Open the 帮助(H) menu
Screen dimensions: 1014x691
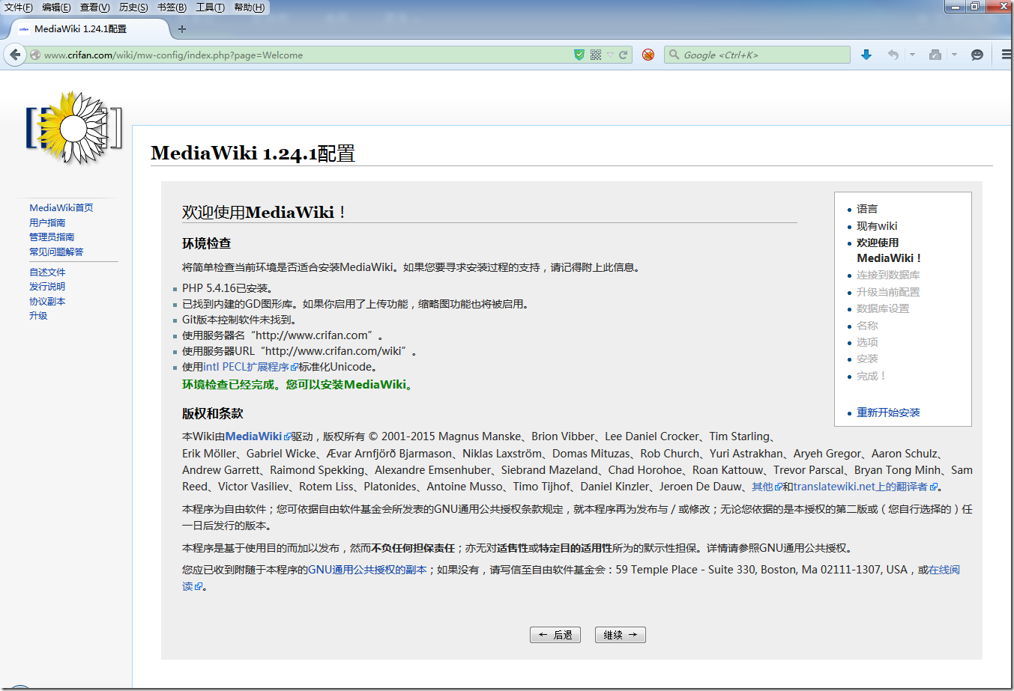[x=249, y=7]
